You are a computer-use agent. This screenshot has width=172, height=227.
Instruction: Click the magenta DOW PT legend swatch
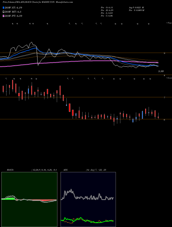3,16
